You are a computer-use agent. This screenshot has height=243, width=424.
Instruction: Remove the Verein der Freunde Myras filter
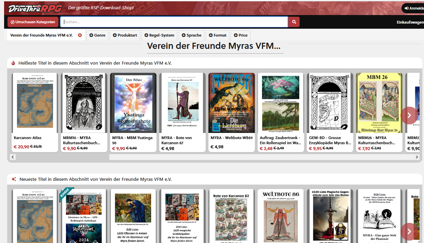pyautogui.click(x=80, y=35)
